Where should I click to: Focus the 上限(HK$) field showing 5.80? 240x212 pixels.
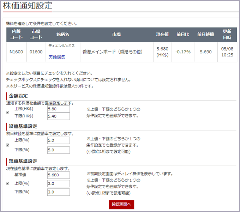pyautogui.click(x=59, y=109)
